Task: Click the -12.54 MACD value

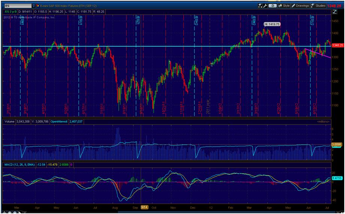Action: tap(41, 165)
